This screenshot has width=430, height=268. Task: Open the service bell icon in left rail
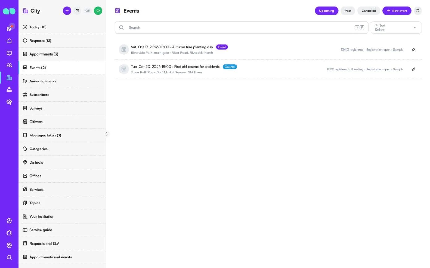(9, 90)
